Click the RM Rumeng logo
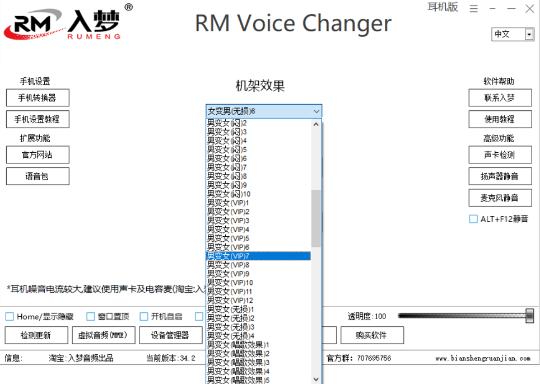540x384 pixels. [68, 23]
